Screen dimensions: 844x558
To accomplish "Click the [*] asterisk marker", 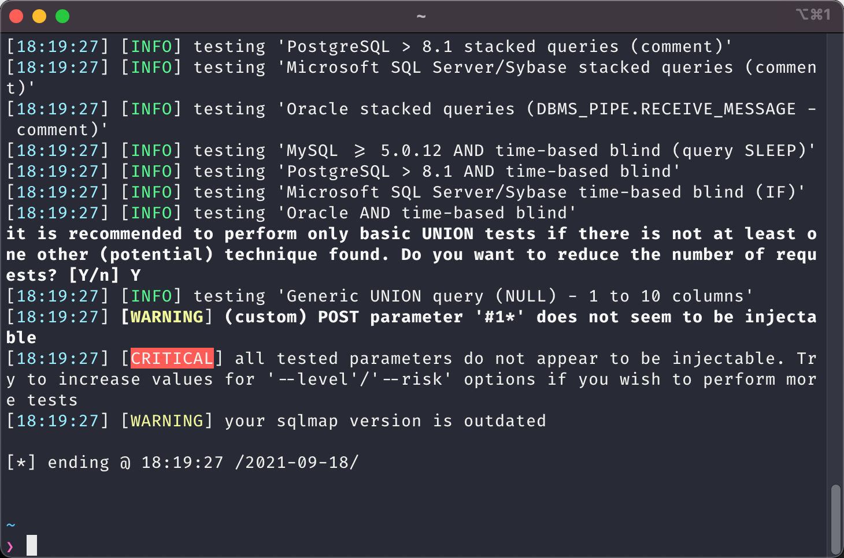I will (21, 462).
